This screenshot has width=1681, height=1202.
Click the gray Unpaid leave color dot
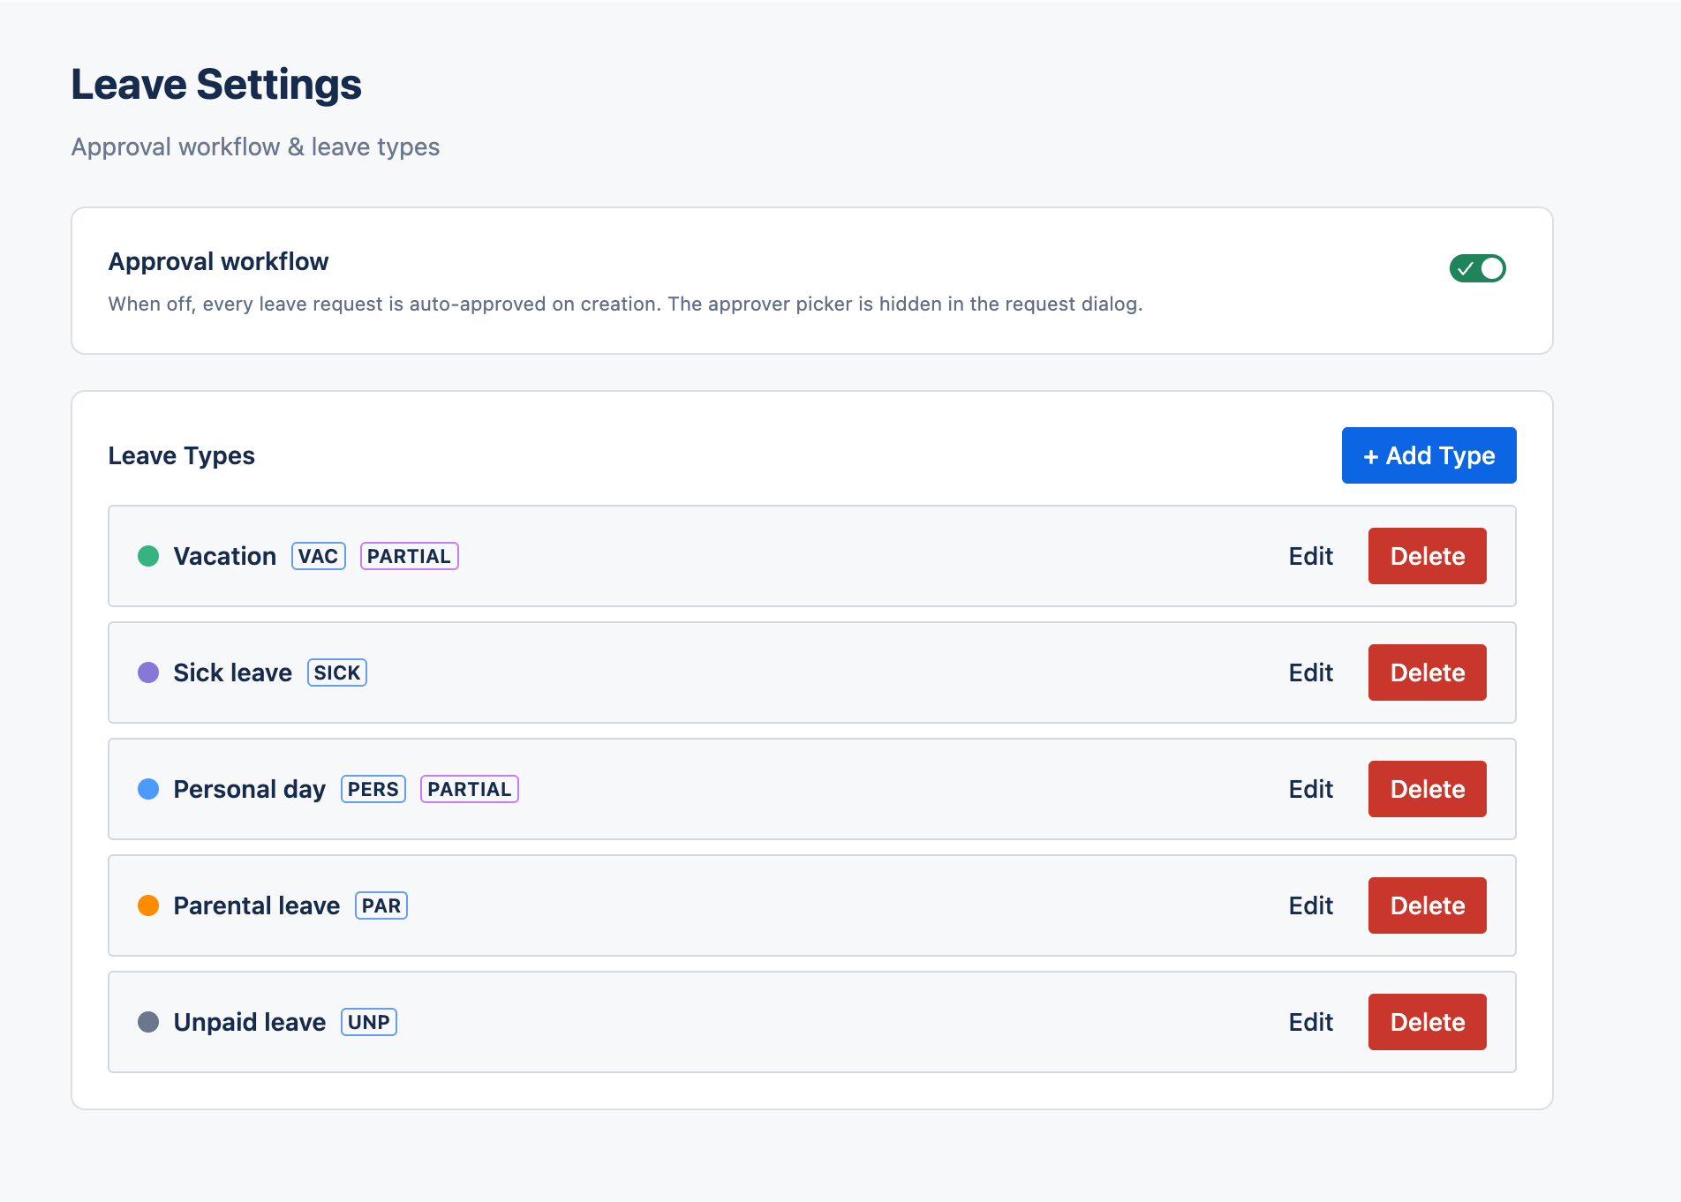(148, 1022)
